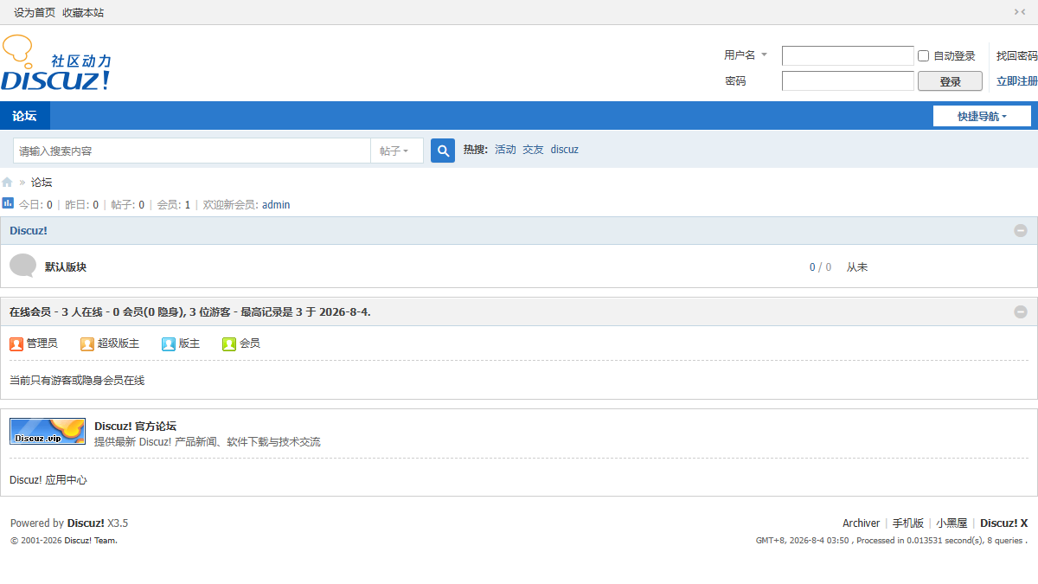Open the 默认版块 forum link

tap(66, 267)
